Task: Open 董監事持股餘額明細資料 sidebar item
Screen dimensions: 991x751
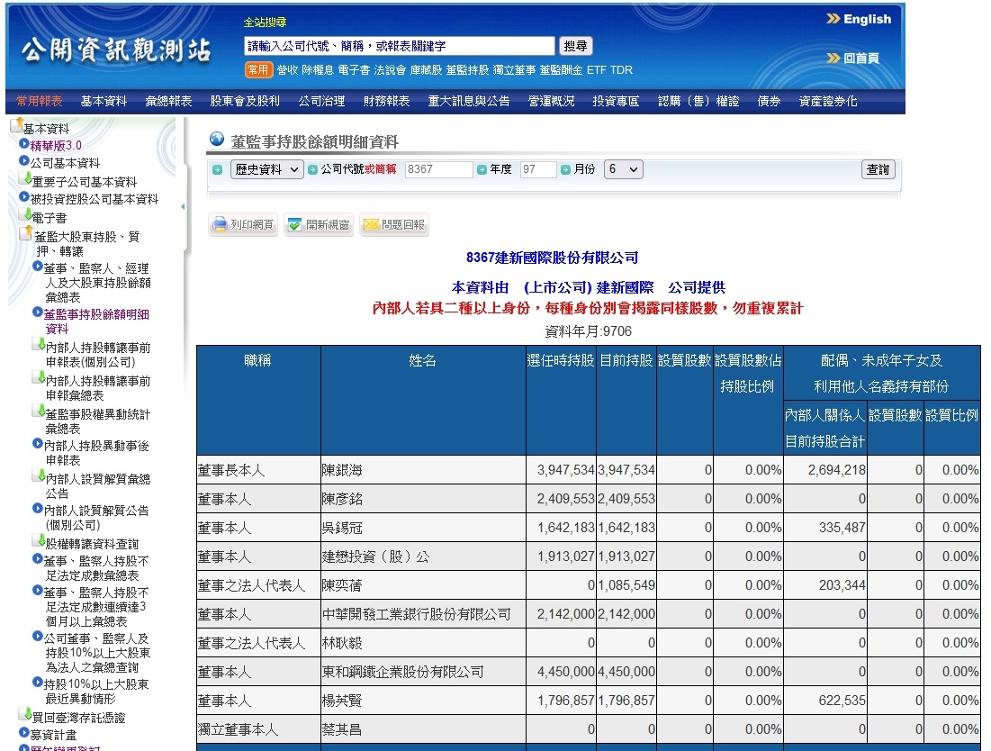Action: 96,321
